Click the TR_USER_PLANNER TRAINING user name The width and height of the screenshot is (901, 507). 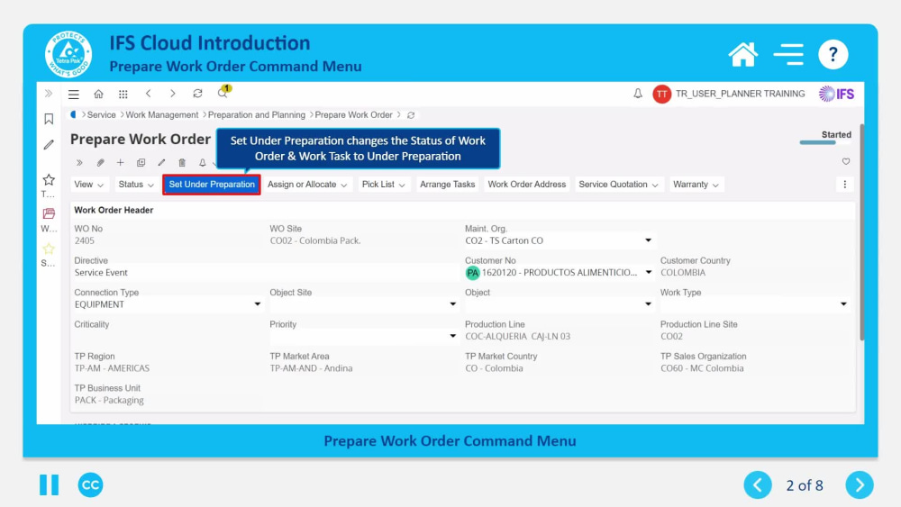pyautogui.click(x=740, y=94)
